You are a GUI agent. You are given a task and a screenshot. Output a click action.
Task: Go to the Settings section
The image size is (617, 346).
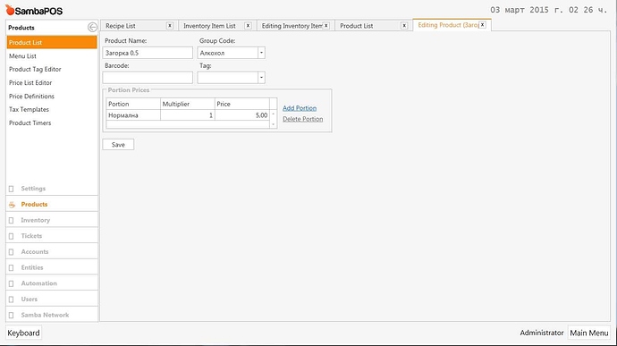click(x=52, y=189)
